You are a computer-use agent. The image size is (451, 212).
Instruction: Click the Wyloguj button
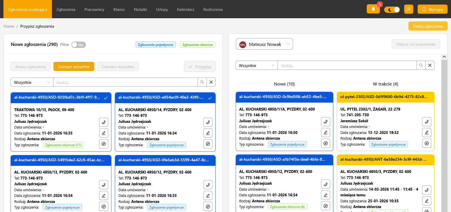(x=432, y=9)
